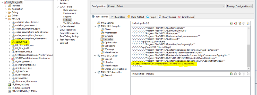Edit the selected include path entry
The image size is (257, 95).
click(240, 23)
